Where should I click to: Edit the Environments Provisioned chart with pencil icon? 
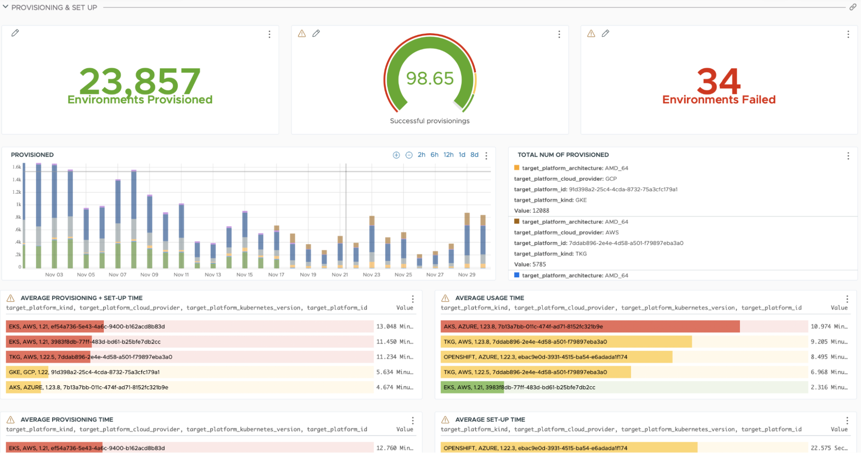coord(15,33)
